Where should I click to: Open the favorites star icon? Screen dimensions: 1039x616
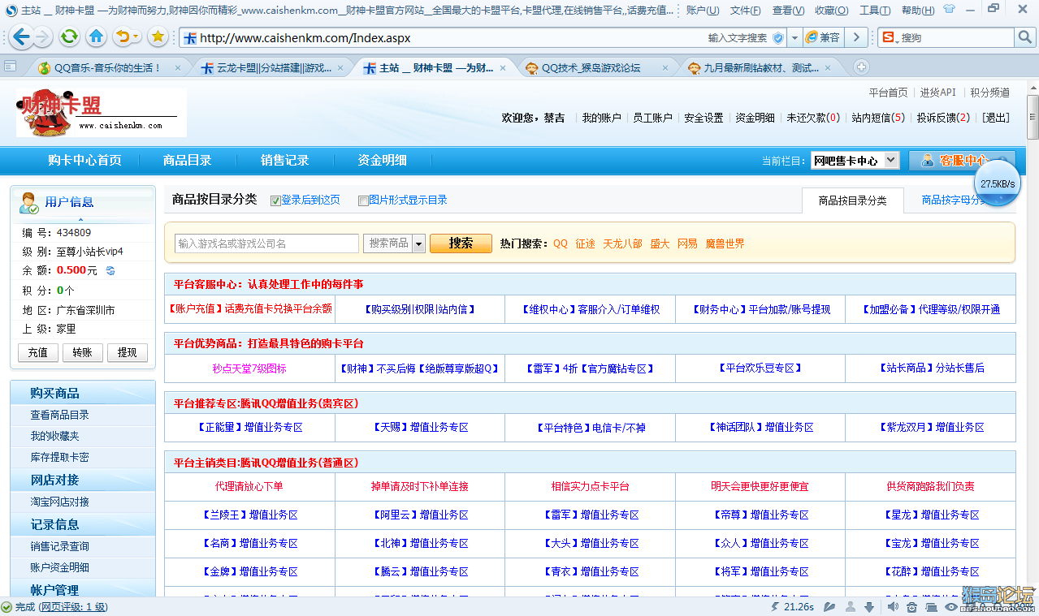[158, 37]
